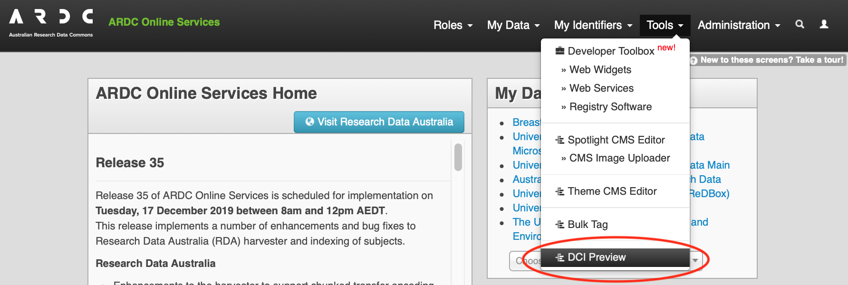Expand the Roles dropdown menu

click(453, 25)
